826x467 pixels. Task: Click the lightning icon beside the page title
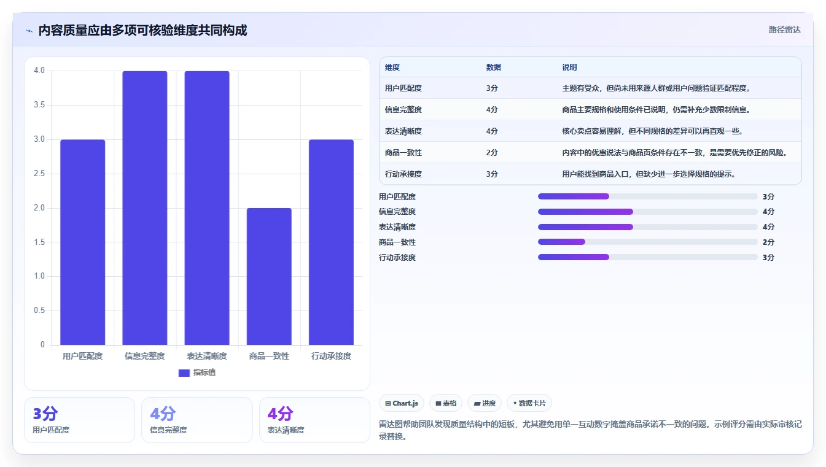(29, 31)
